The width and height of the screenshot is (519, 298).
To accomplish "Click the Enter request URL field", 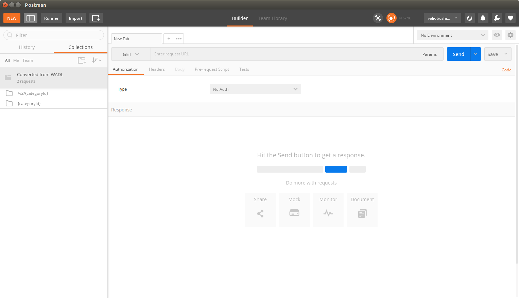I will pyautogui.click(x=283, y=54).
